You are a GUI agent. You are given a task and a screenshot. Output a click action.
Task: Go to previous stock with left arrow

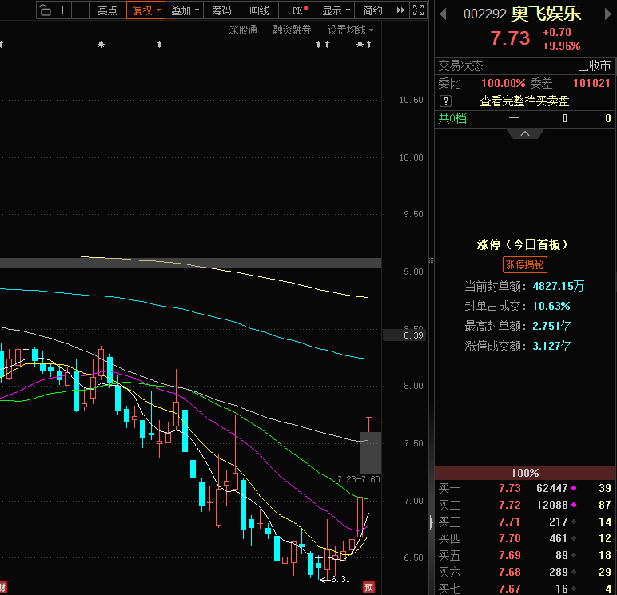click(443, 14)
